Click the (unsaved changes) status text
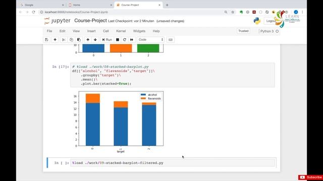323x181 pixels. (x=170, y=21)
